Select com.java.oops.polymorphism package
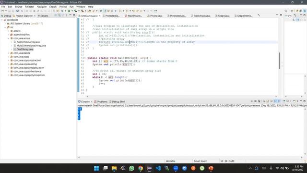The image size is (307, 173). coord(29,75)
